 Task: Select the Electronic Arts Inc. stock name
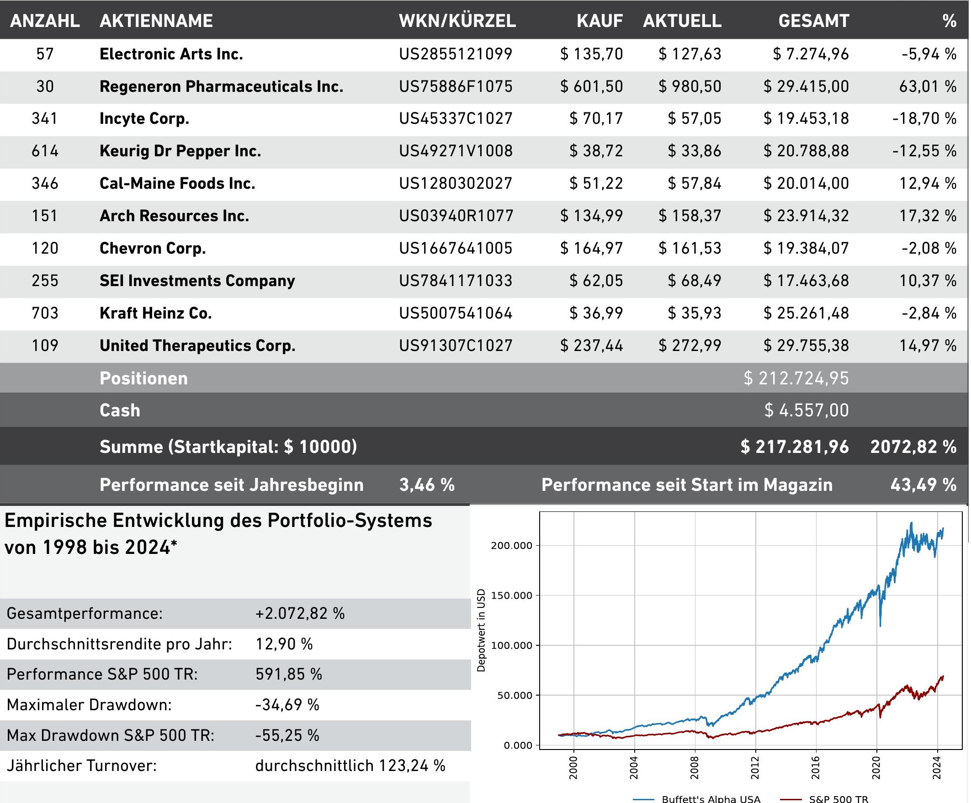click(171, 54)
